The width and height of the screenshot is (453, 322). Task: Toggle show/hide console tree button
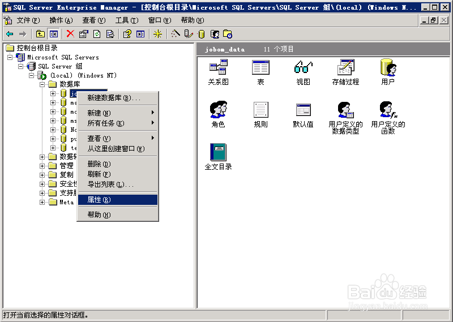[x=53, y=34]
